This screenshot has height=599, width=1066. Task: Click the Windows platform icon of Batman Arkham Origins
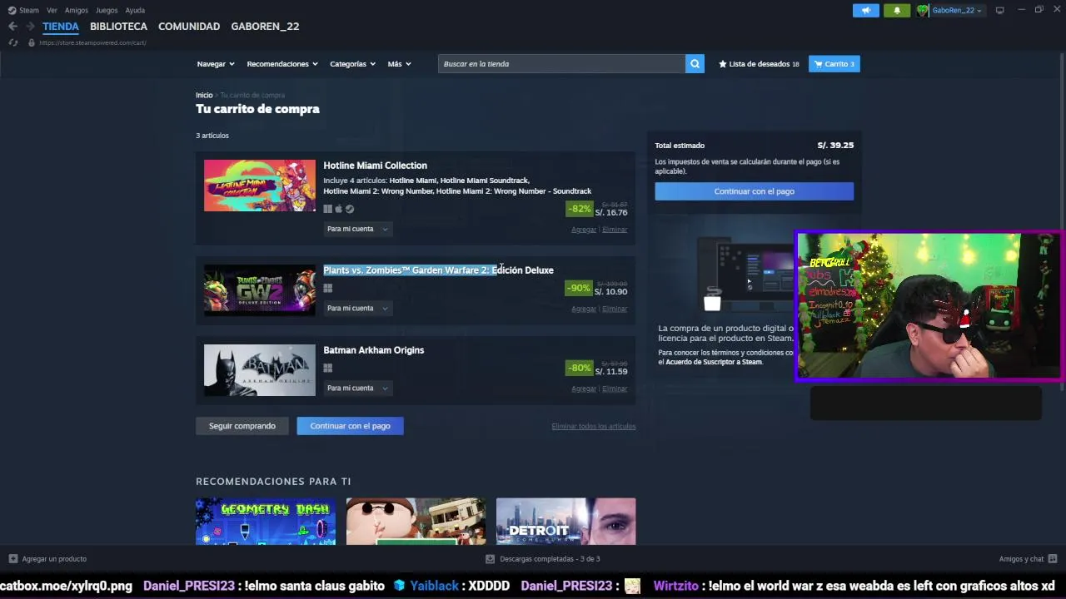tap(328, 369)
